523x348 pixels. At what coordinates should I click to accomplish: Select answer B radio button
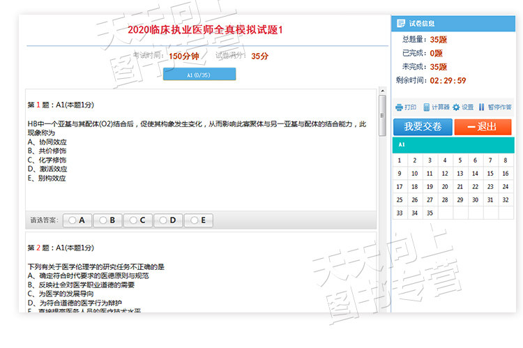click(x=107, y=220)
